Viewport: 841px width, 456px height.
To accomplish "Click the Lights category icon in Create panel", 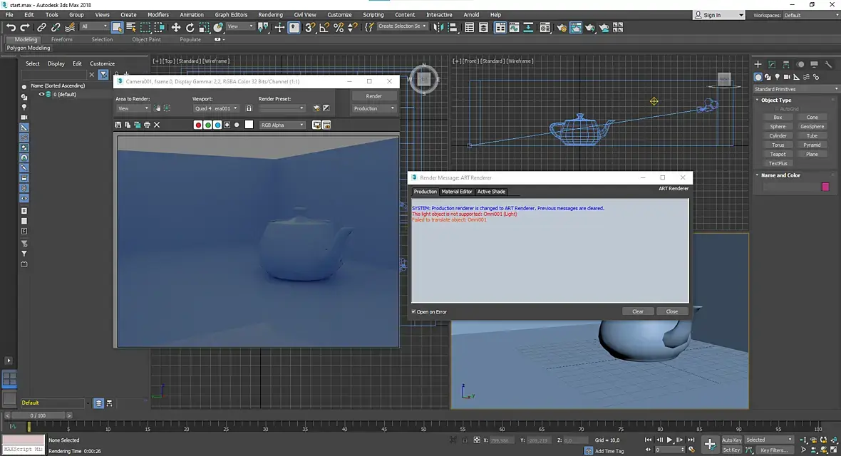I will point(778,77).
